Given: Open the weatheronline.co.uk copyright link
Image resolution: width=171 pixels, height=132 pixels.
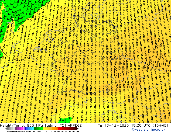Looking at the screenshot, I should coord(148,130).
